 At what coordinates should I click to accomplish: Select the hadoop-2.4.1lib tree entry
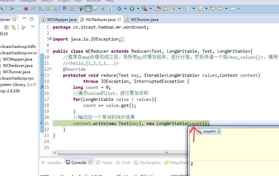pos(10,91)
